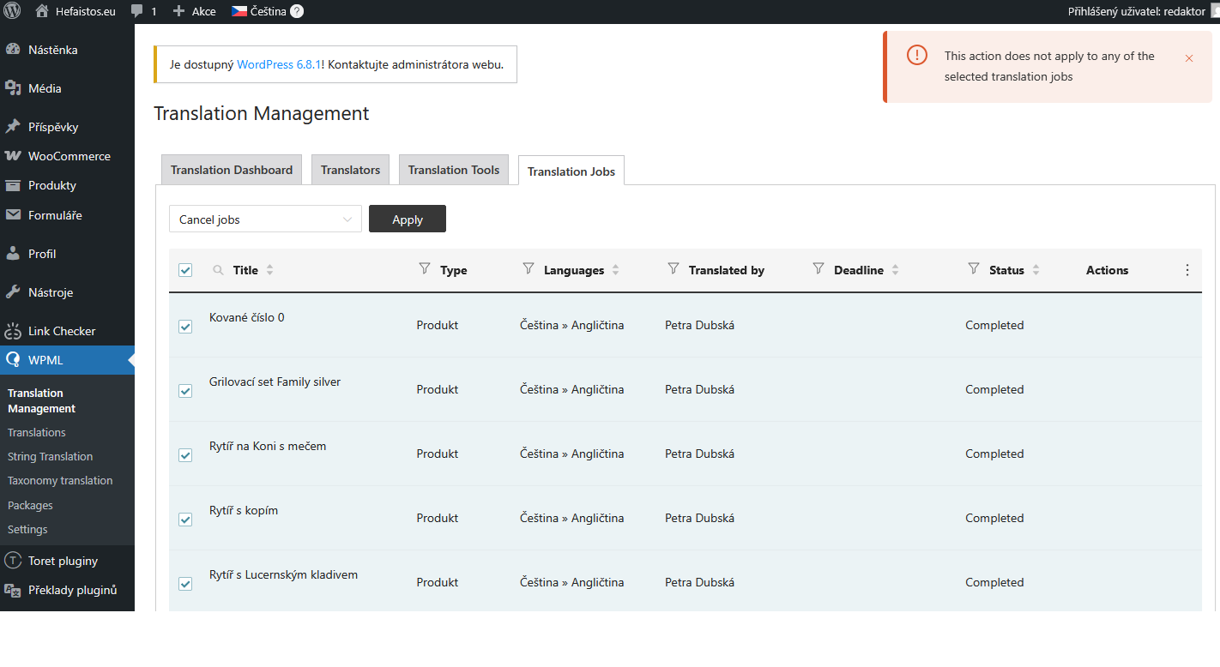Click Rytíř na Koni s mečem title

[x=268, y=446]
